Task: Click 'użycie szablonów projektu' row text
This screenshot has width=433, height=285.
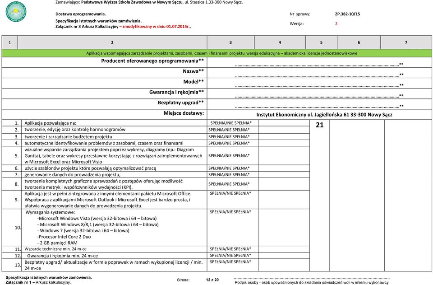Action: (x=90, y=168)
